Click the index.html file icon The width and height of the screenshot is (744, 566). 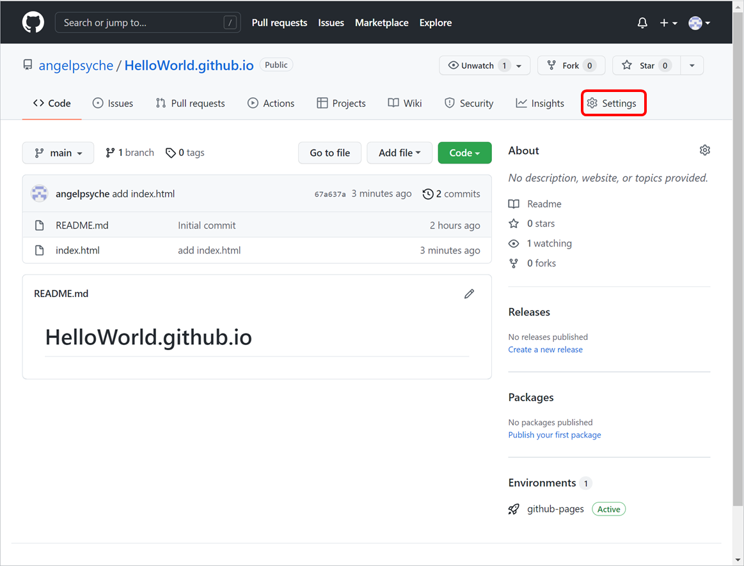pyautogui.click(x=40, y=250)
